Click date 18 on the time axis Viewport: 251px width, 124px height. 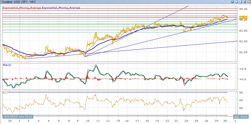click(x=147, y=121)
